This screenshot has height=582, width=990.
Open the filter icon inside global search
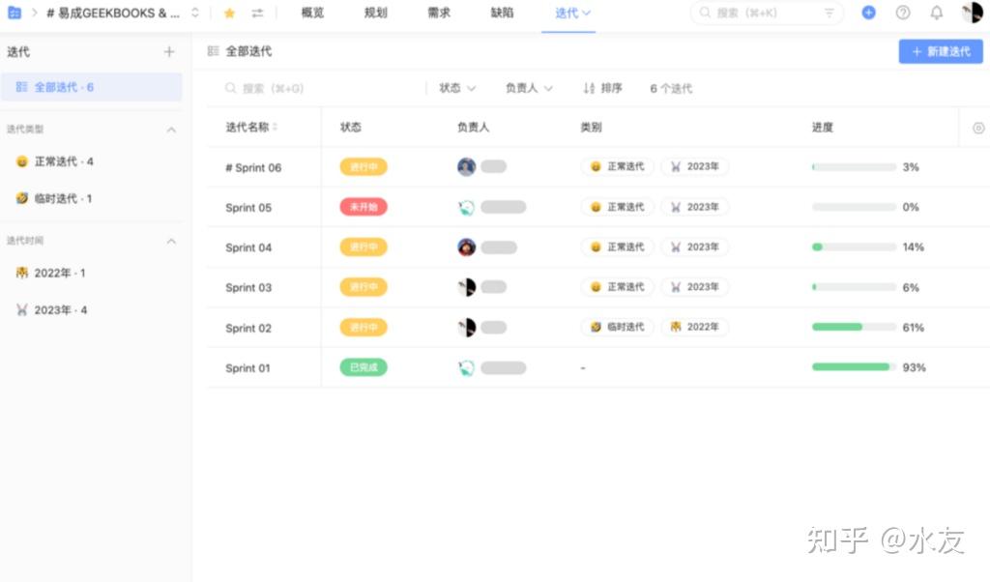tap(829, 13)
